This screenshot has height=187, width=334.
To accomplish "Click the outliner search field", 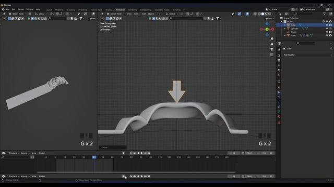I will point(304,14).
